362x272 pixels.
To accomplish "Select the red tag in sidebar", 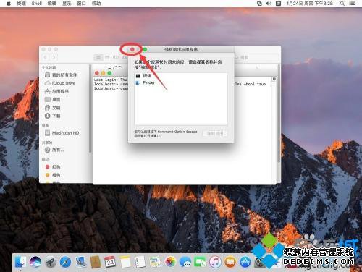I will (56, 166).
